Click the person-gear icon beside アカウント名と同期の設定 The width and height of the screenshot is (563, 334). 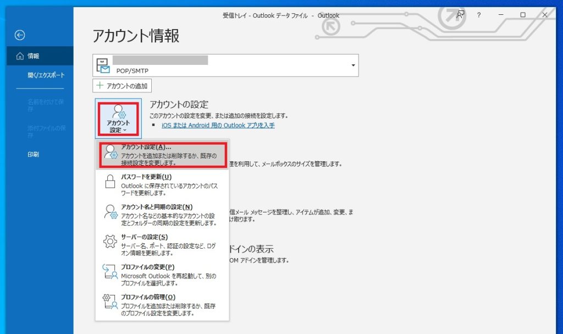tap(111, 212)
